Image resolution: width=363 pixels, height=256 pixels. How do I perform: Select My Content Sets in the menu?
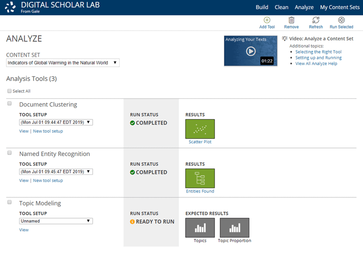click(x=340, y=7)
